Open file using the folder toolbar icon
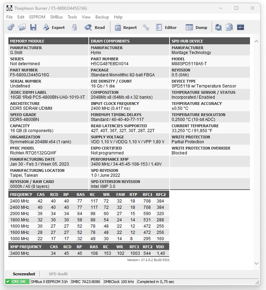 pyautogui.click(x=22, y=28)
